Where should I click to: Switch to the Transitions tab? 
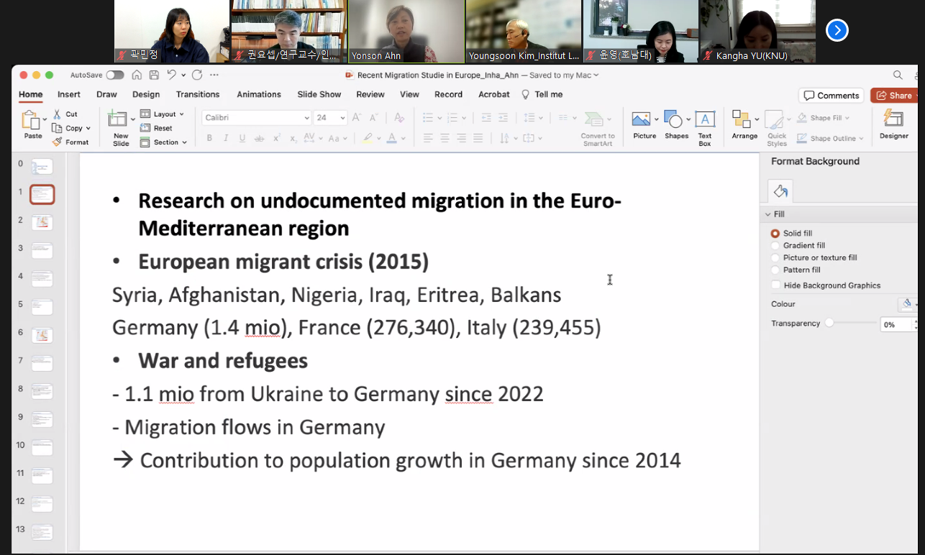click(198, 94)
